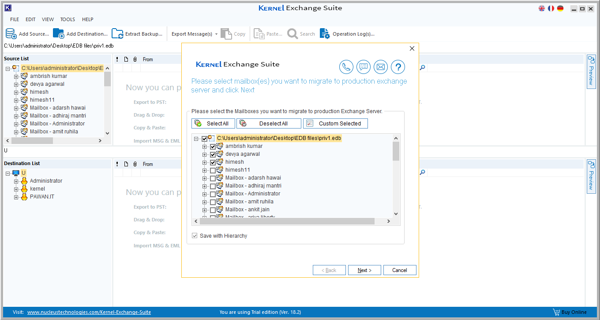Click Next to proceed with migration
The width and height of the screenshot is (600, 320).
[365, 270]
